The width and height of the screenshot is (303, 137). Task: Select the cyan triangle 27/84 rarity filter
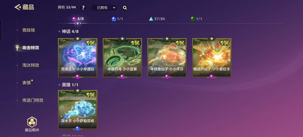click(157, 19)
